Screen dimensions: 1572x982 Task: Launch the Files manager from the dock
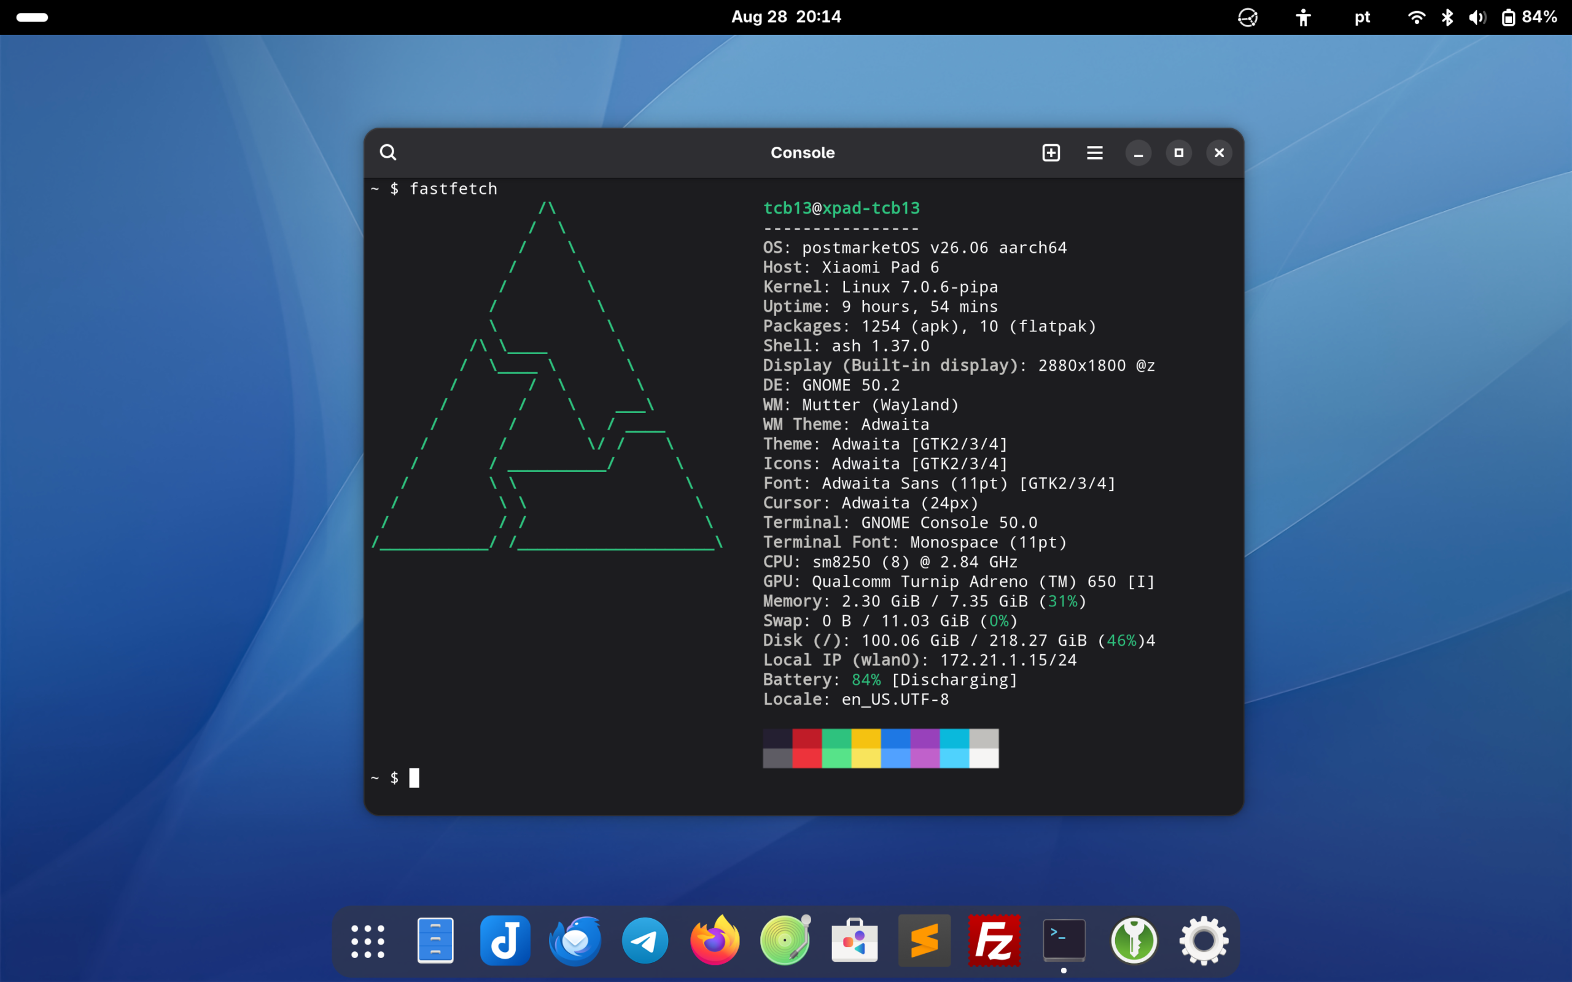(435, 941)
